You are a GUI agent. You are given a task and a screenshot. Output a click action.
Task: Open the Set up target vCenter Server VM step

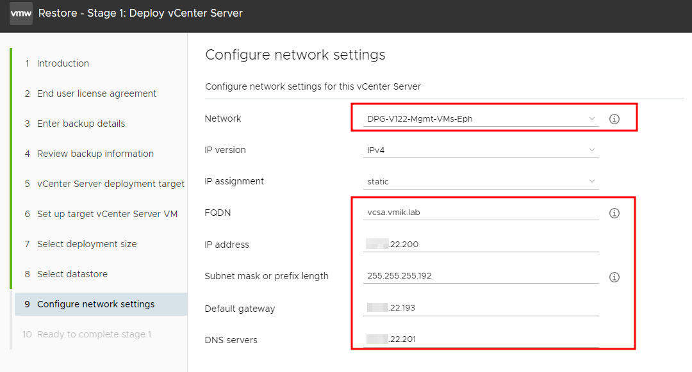[106, 213]
